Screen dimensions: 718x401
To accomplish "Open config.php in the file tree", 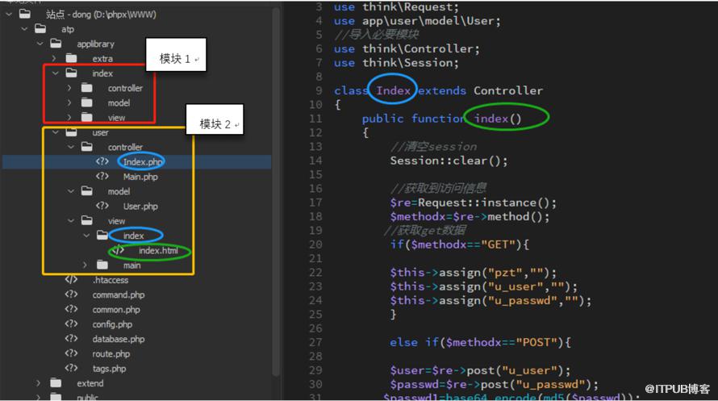I will point(112,324).
